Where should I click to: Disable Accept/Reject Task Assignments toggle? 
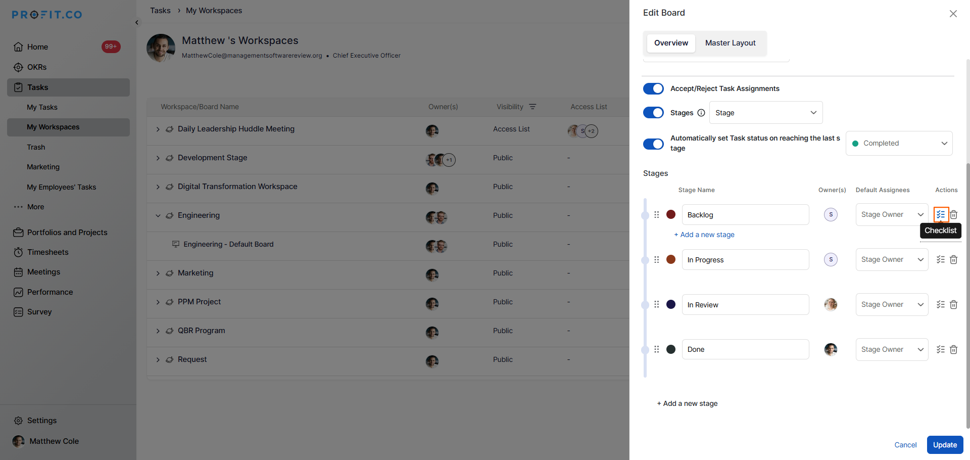click(x=653, y=88)
